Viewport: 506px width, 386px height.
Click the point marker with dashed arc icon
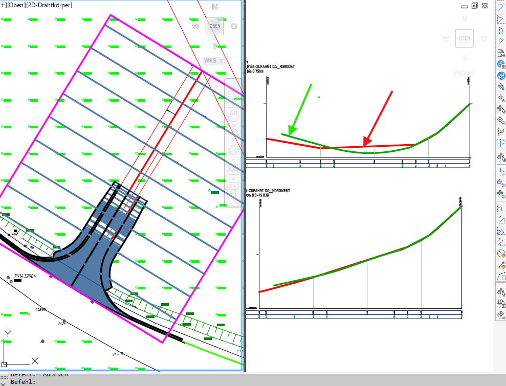click(501, 194)
